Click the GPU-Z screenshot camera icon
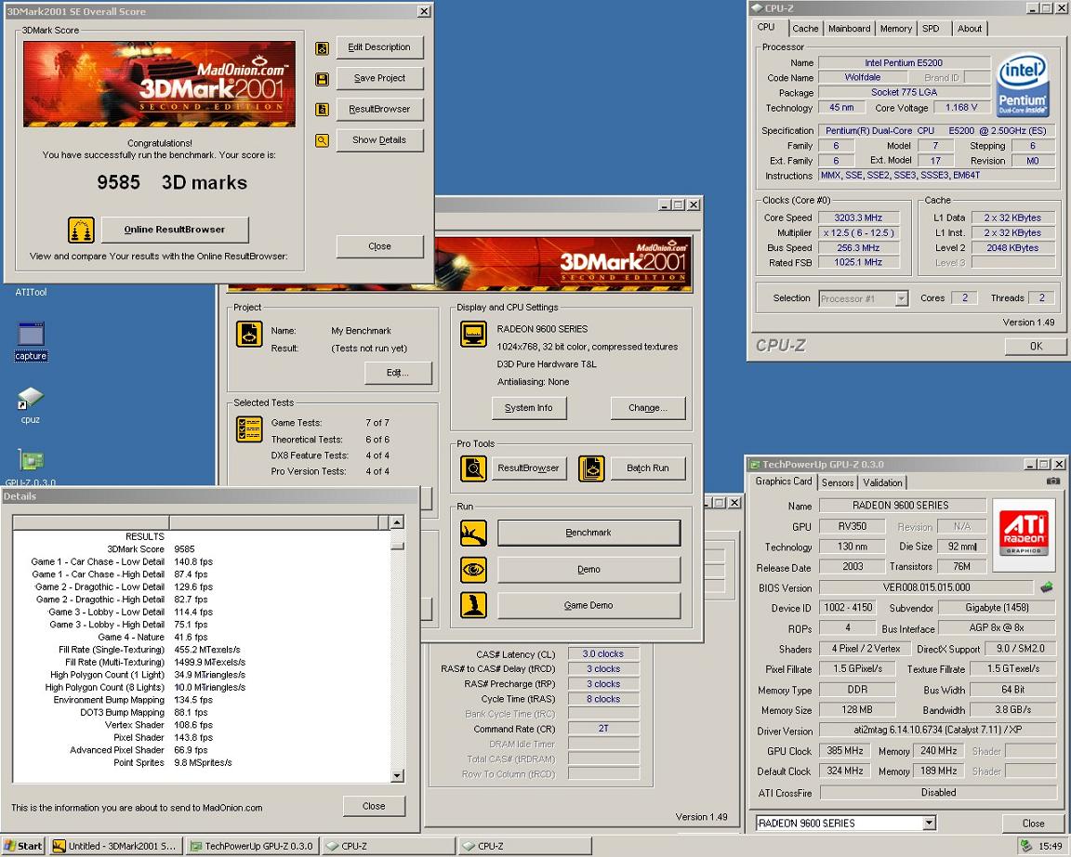 1053,481
